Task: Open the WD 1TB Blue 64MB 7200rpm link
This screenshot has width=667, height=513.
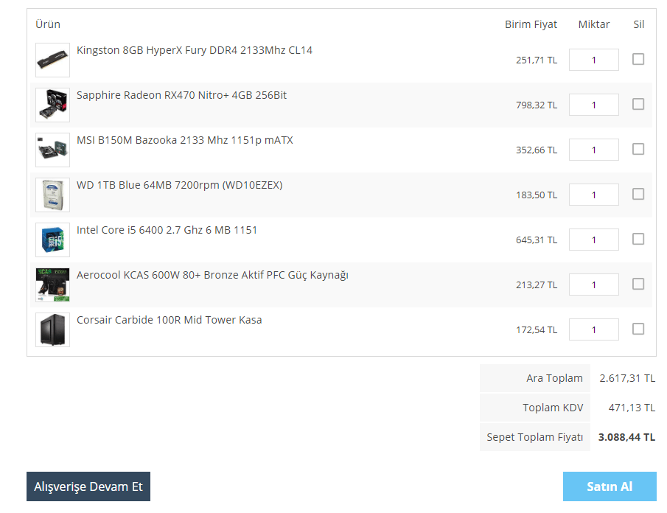Action: pyautogui.click(x=180, y=186)
